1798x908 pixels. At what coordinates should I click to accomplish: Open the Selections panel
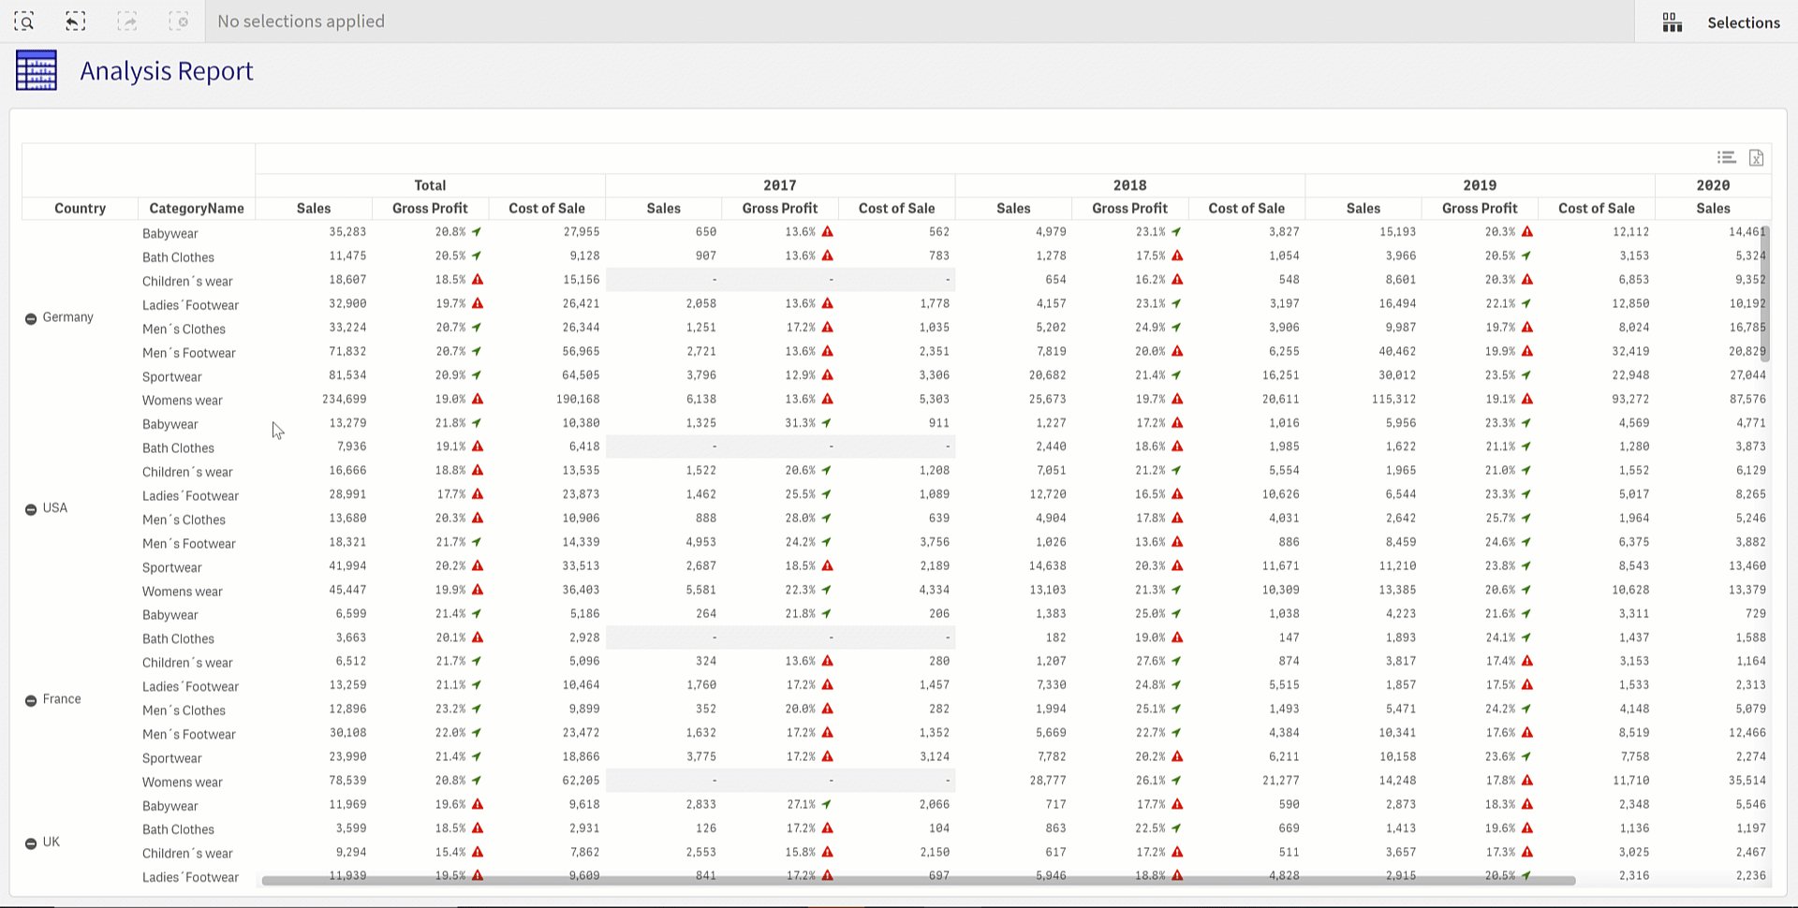pos(1743,22)
